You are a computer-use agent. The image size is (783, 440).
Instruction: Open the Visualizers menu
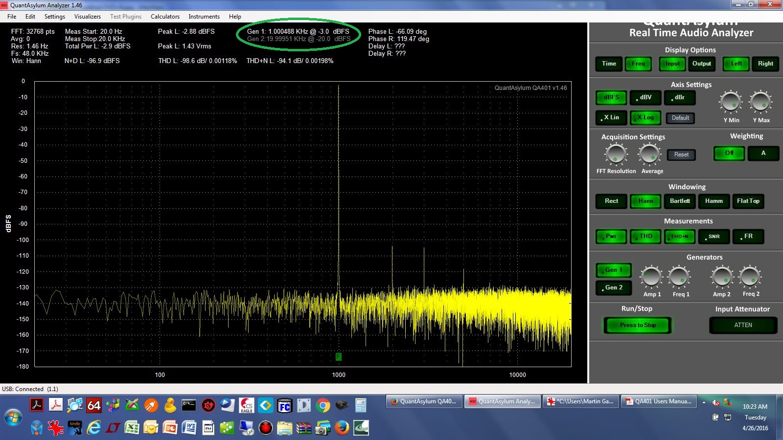tap(88, 16)
